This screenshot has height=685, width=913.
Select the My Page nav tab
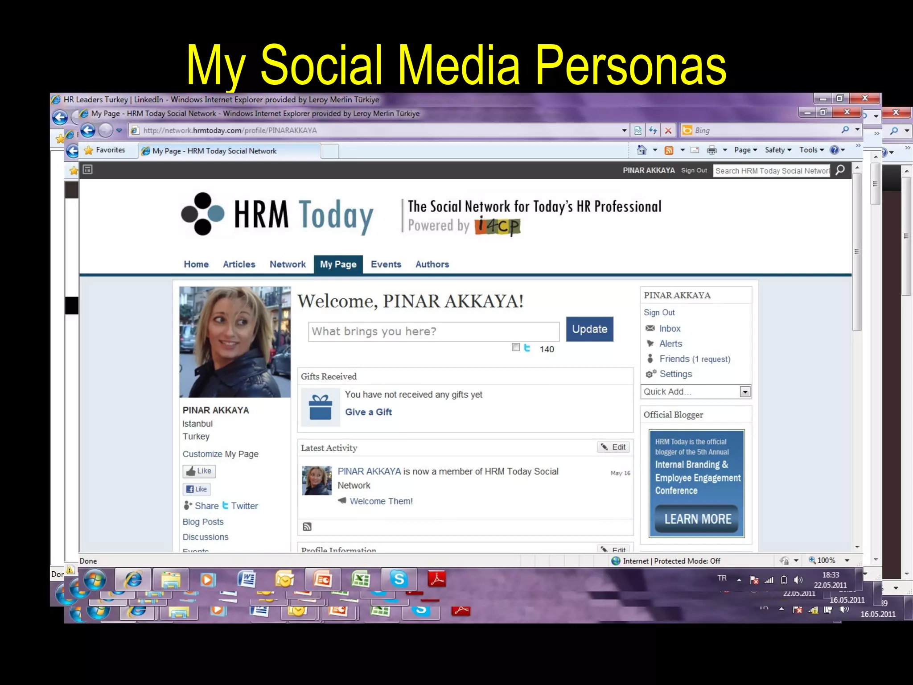(x=338, y=264)
